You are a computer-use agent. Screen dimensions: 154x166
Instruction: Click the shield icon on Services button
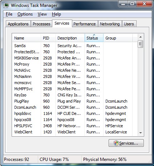tap(116, 143)
